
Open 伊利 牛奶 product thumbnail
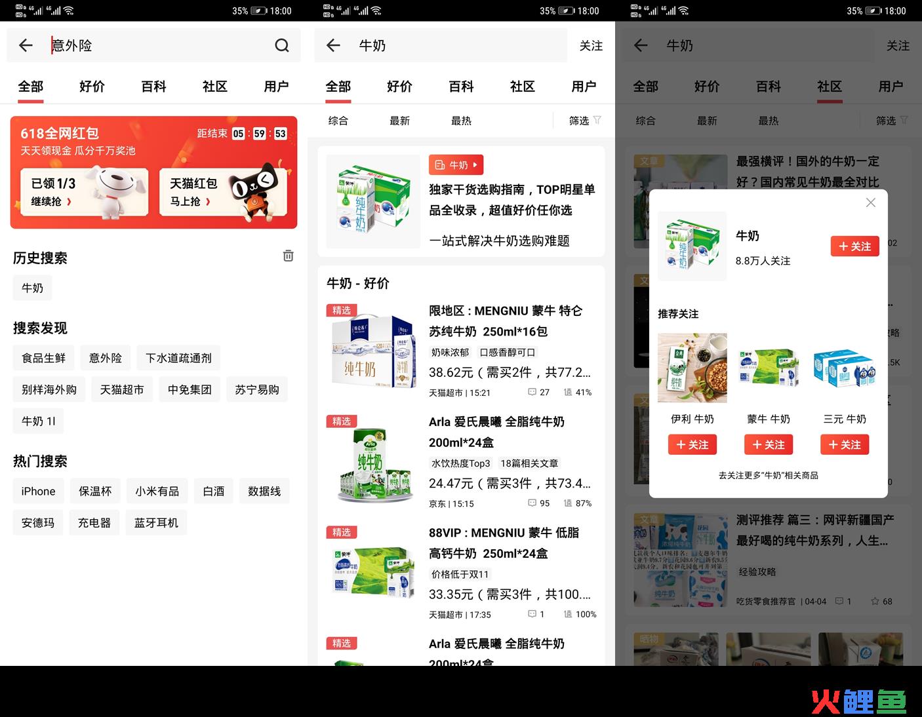point(692,368)
